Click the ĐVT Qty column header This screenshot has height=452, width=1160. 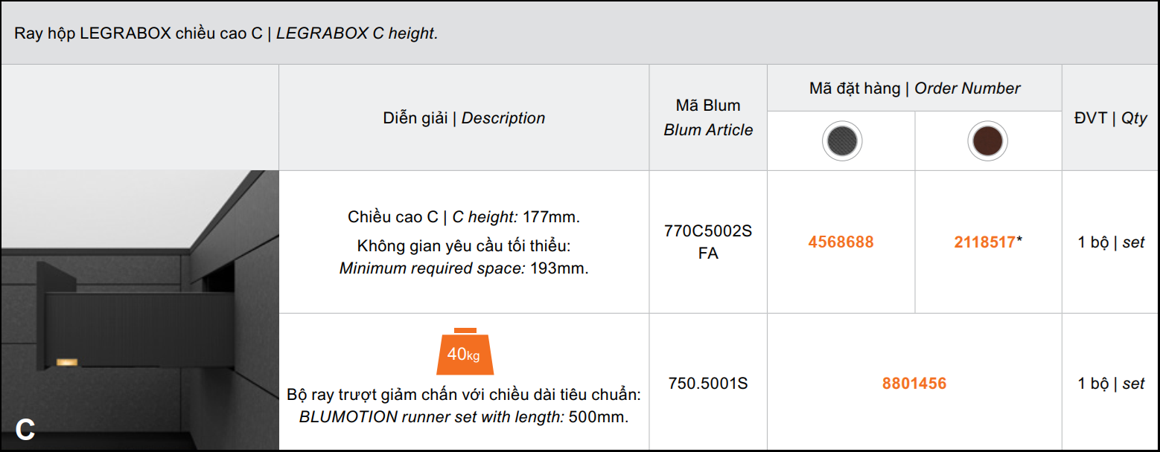tap(1110, 118)
